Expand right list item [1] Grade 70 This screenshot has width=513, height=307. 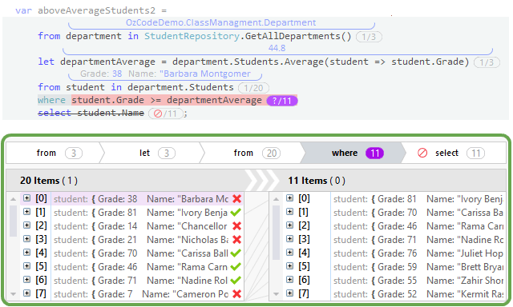[290, 212]
